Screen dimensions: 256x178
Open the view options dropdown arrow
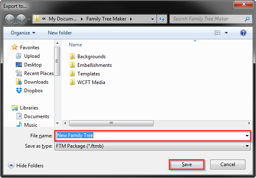click(226, 33)
